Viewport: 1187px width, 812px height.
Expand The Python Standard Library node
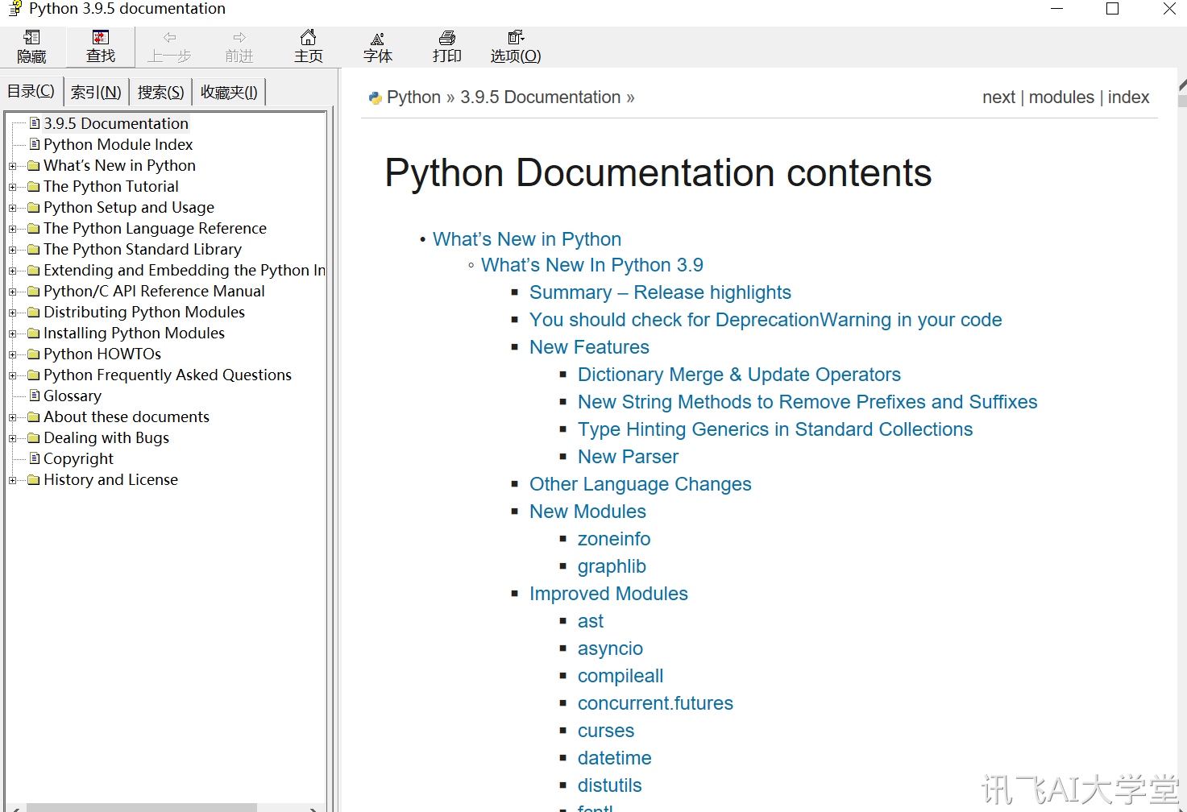[12, 250]
